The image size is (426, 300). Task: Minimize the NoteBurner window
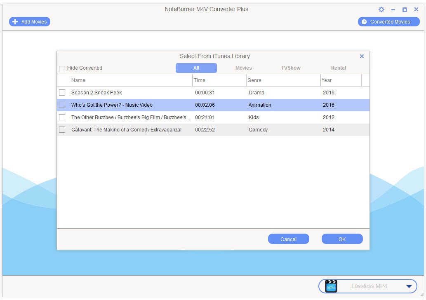(393, 9)
